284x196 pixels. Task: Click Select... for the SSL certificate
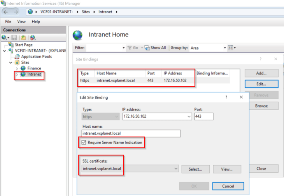195,169
